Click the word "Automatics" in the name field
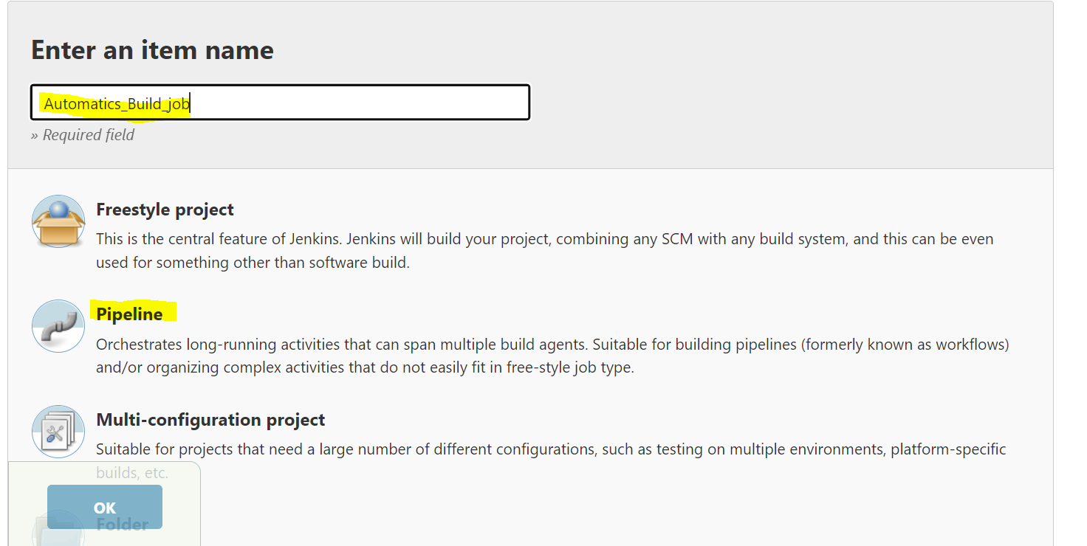This screenshot has width=1087, height=546. [x=81, y=104]
